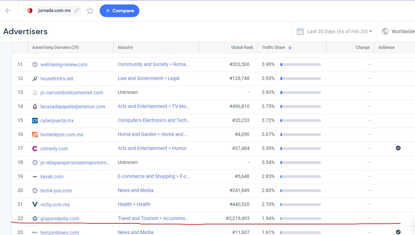The height and width of the screenshot is (235, 415).
Task: Open housetricks.net link
Action: click(57, 79)
